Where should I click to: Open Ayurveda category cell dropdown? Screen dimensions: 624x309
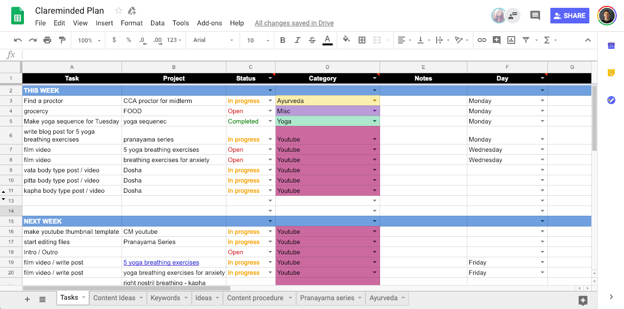[x=375, y=101]
